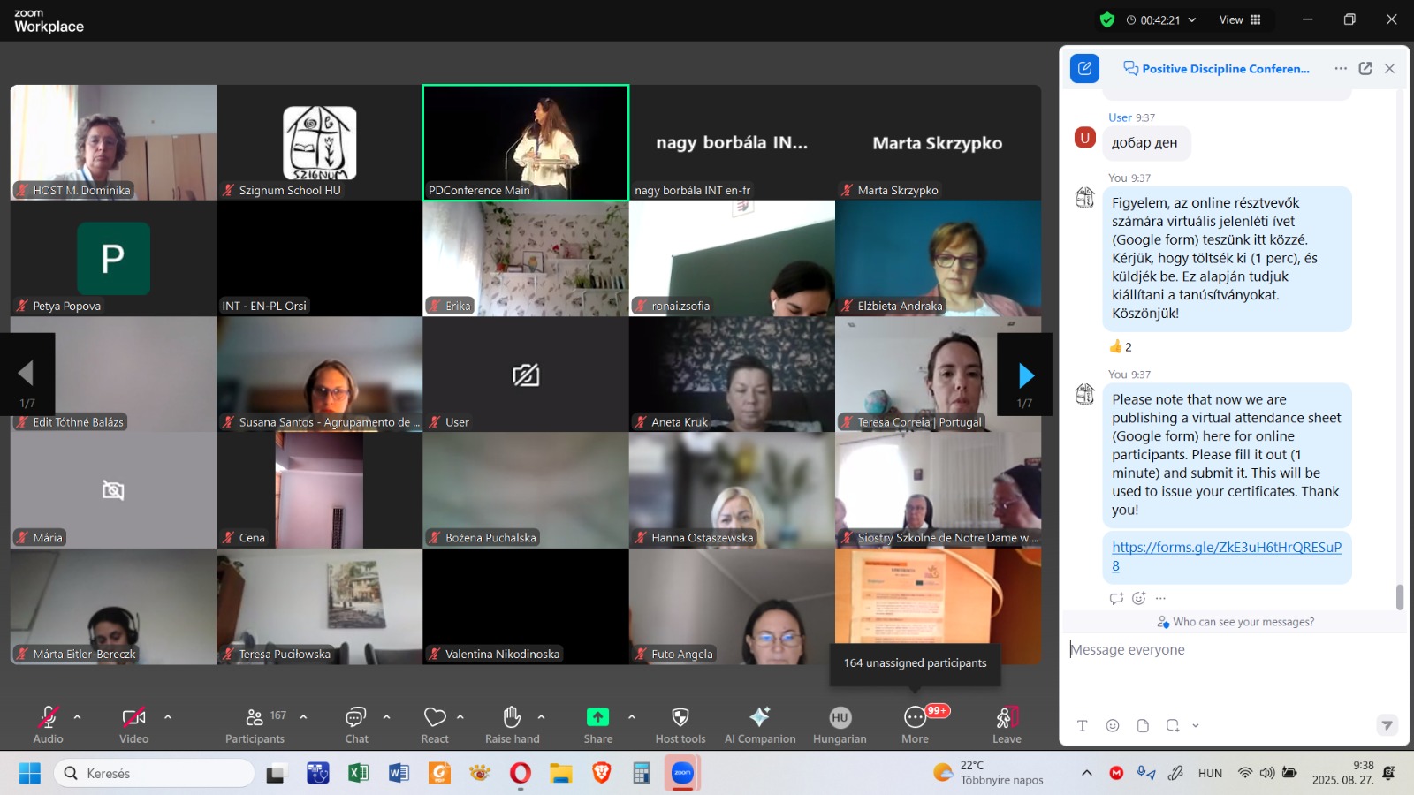Image resolution: width=1414 pixels, height=795 pixels.
Task: Unmute microphone with Audio button
Action: point(48,717)
